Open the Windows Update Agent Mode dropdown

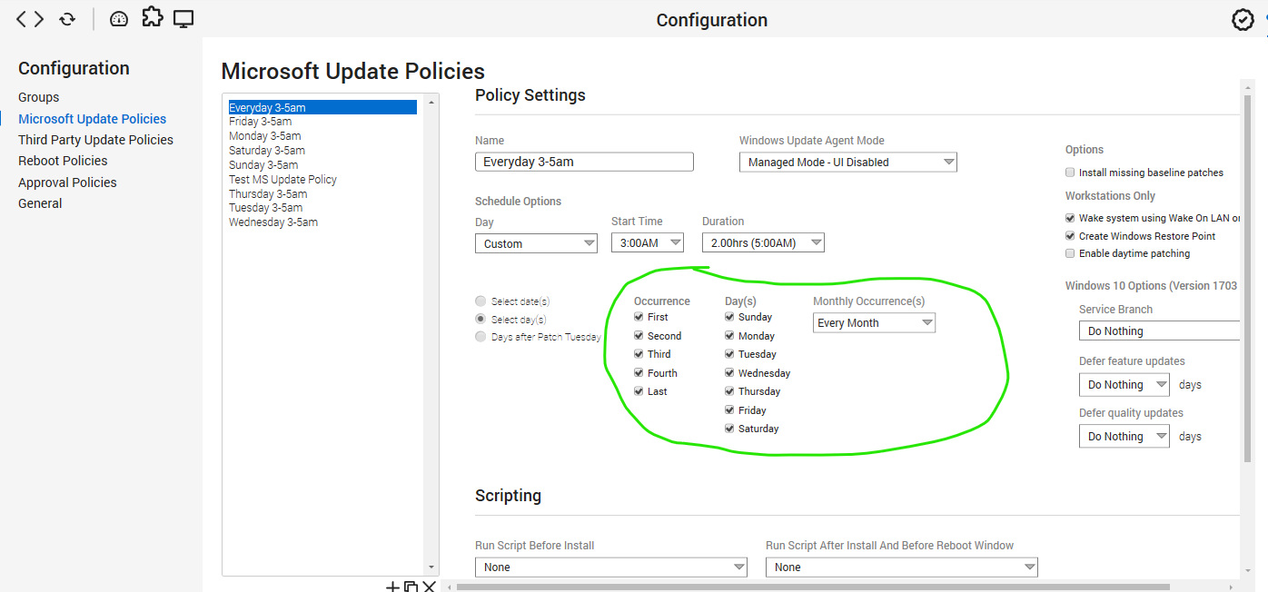pyautogui.click(x=847, y=162)
